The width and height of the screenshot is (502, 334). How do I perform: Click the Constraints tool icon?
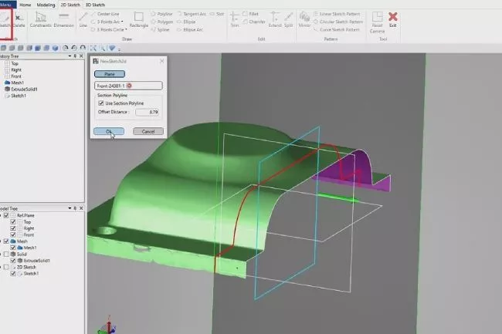[42, 19]
